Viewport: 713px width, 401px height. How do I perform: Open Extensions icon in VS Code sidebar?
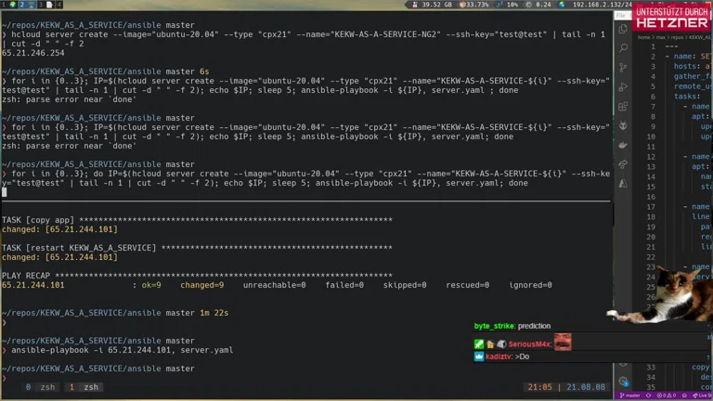coord(623,107)
